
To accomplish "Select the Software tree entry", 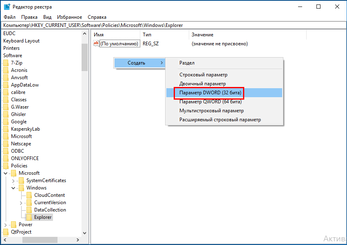I will 13,56.
